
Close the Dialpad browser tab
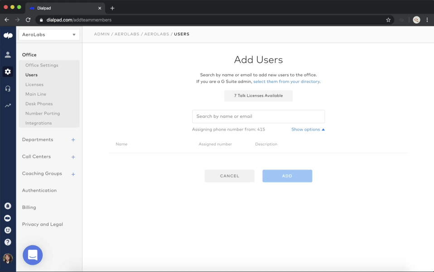100,8
